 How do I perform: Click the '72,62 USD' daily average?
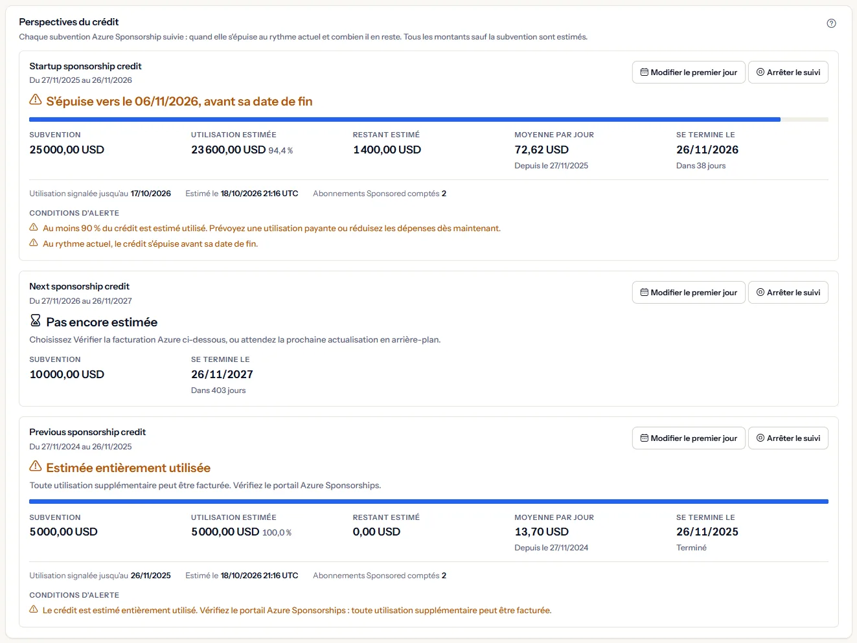tap(542, 150)
